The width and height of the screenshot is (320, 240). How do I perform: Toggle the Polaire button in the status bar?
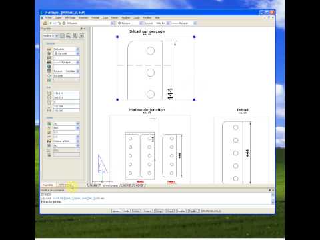click(x=147, y=211)
